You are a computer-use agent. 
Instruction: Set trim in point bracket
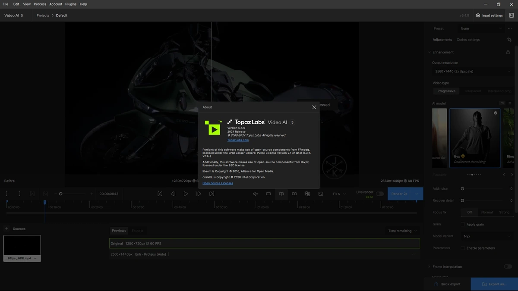(x=6, y=194)
